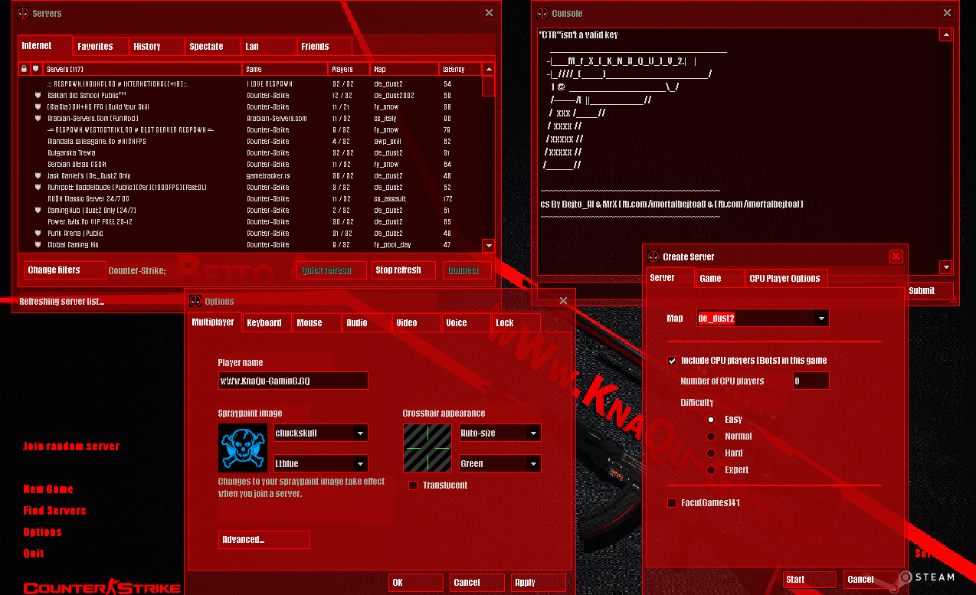
Task: Click the Console scroll-down arrow
Action: coord(946,267)
